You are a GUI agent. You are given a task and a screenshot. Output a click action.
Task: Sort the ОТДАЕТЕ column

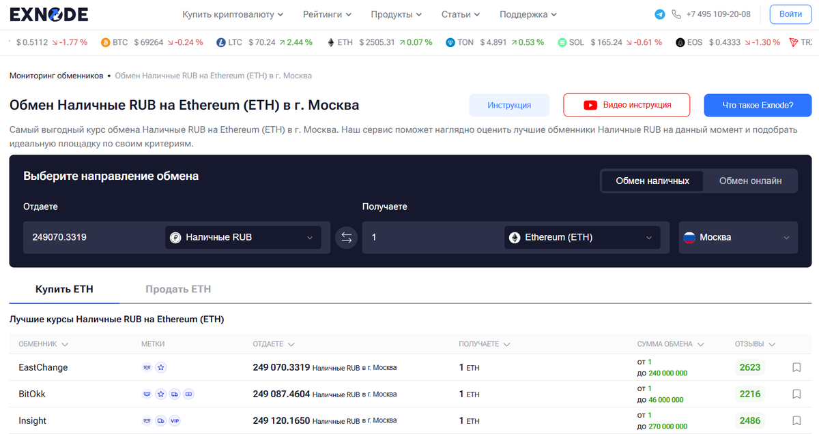[274, 344]
